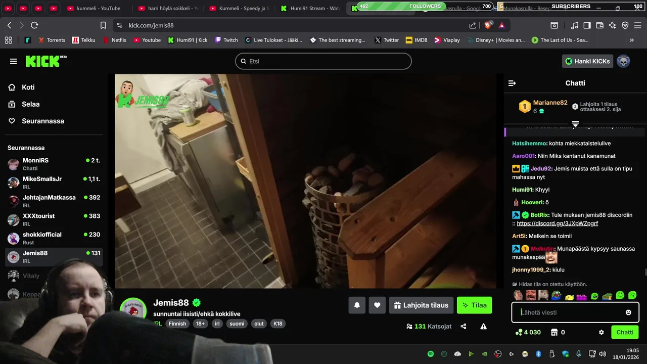
Task: Open the MikeSmallsJr followed channel
Action: [x=54, y=183]
